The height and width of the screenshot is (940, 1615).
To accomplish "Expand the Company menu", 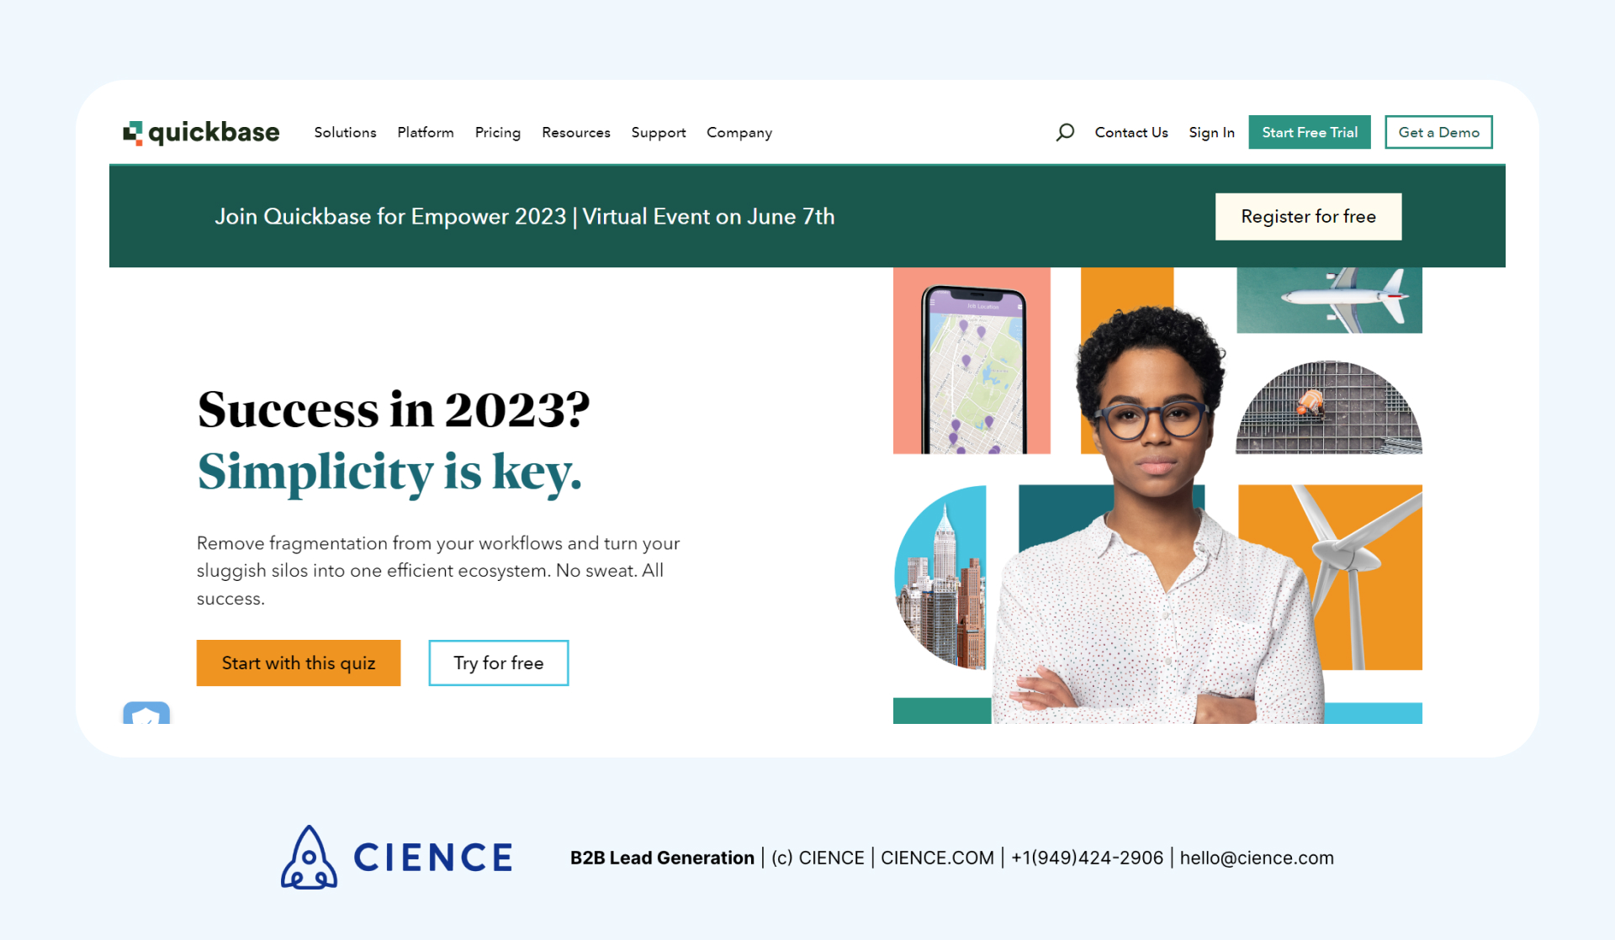I will click(x=739, y=133).
